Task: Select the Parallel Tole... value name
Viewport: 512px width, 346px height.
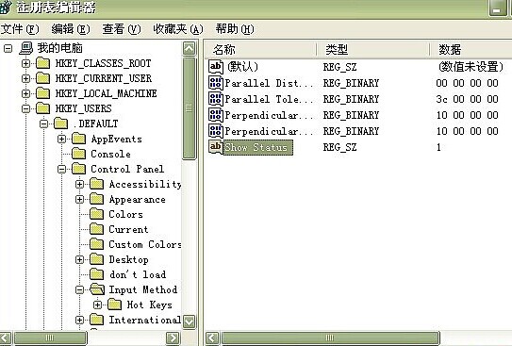Action: (x=269, y=99)
